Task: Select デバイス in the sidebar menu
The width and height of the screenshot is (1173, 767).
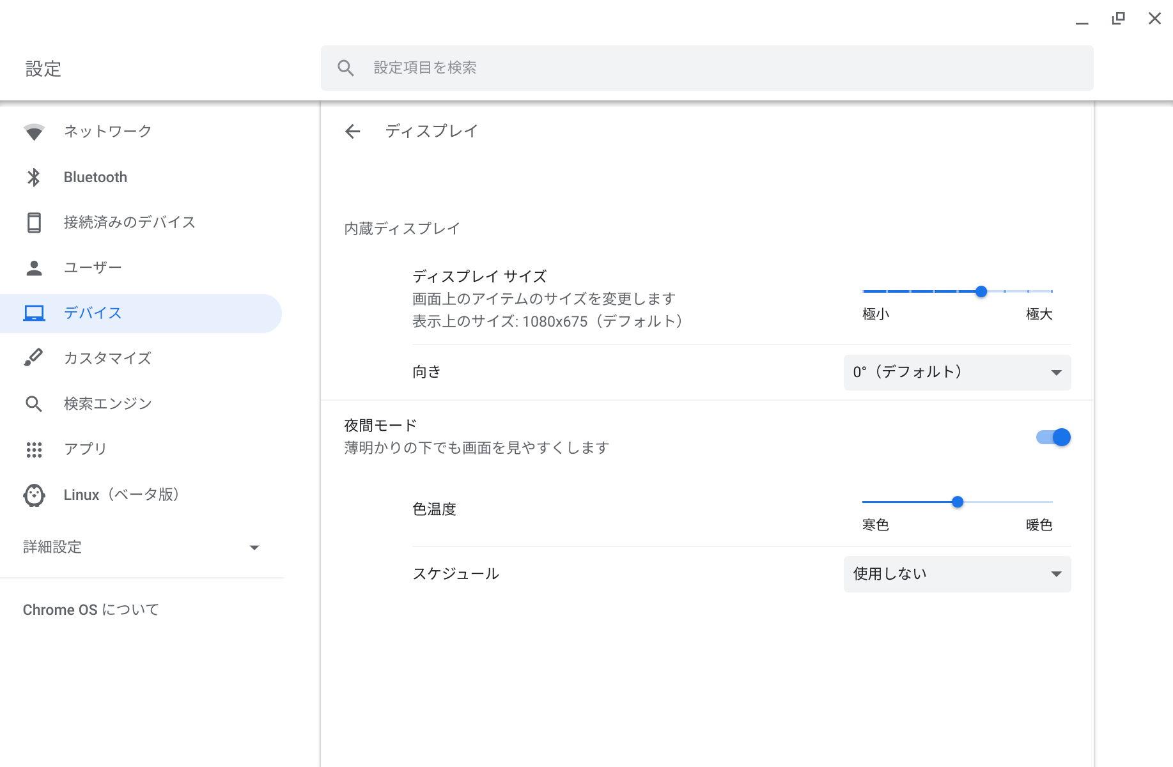Action: coord(93,313)
